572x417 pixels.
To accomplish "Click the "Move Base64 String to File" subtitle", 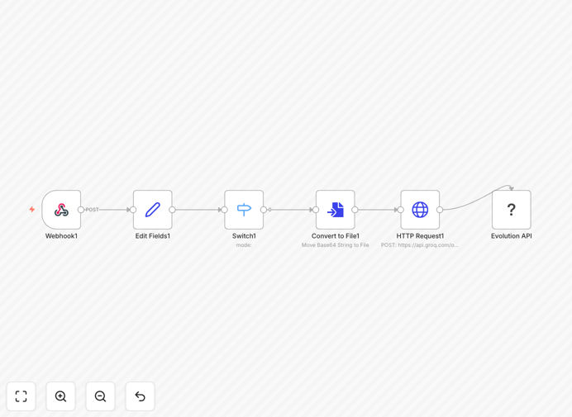I will click(336, 245).
